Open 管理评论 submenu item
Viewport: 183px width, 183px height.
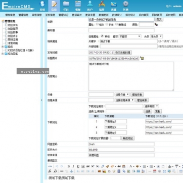tap(63, 15)
